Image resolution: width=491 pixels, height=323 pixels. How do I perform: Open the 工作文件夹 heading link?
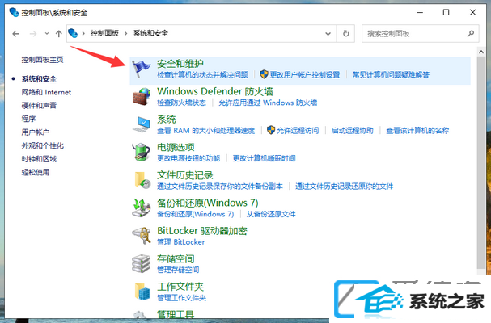click(x=180, y=287)
